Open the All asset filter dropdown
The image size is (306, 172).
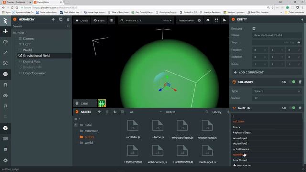[145, 112]
